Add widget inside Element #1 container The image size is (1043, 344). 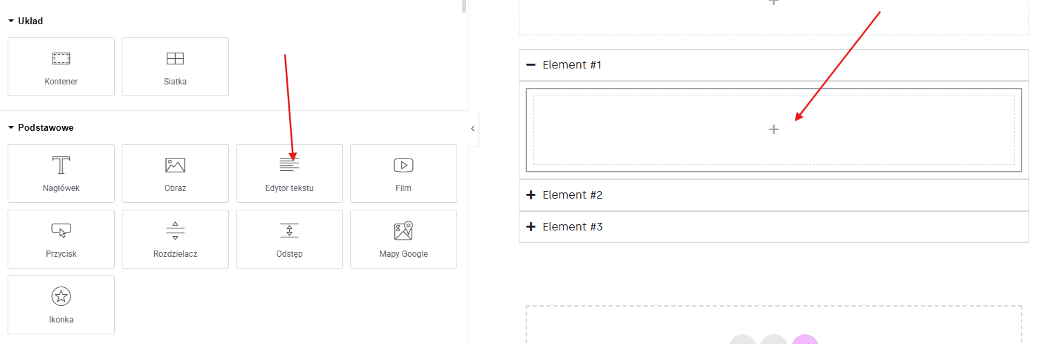(x=774, y=129)
